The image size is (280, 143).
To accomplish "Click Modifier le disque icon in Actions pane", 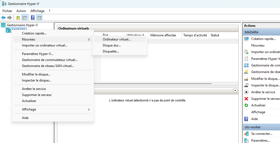I will coord(246,79).
